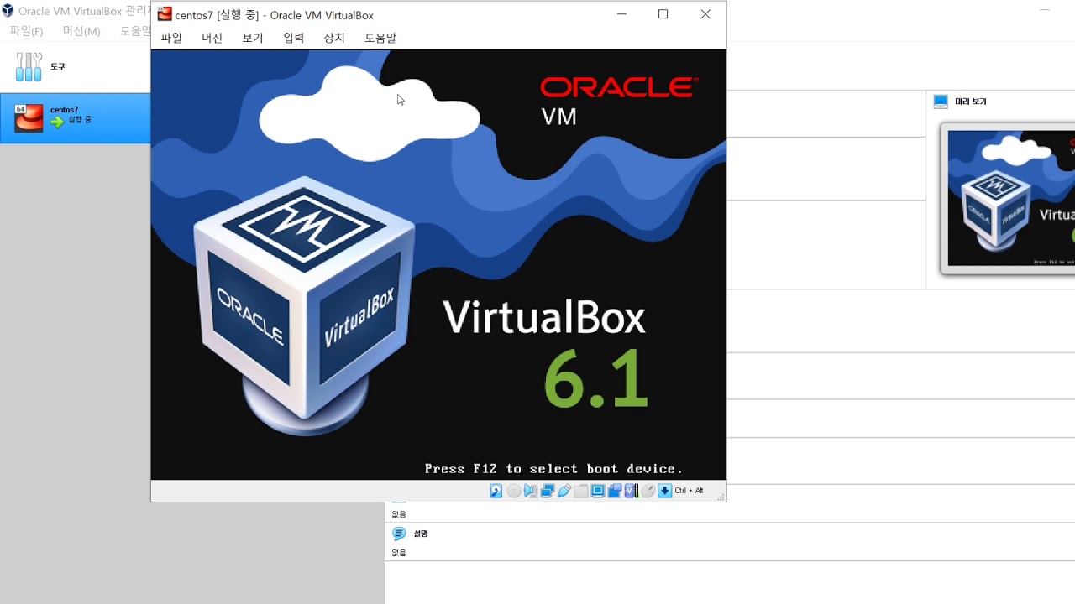Click the USB devices indicator icon
The image size is (1075, 604).
[x=564, y=491]
